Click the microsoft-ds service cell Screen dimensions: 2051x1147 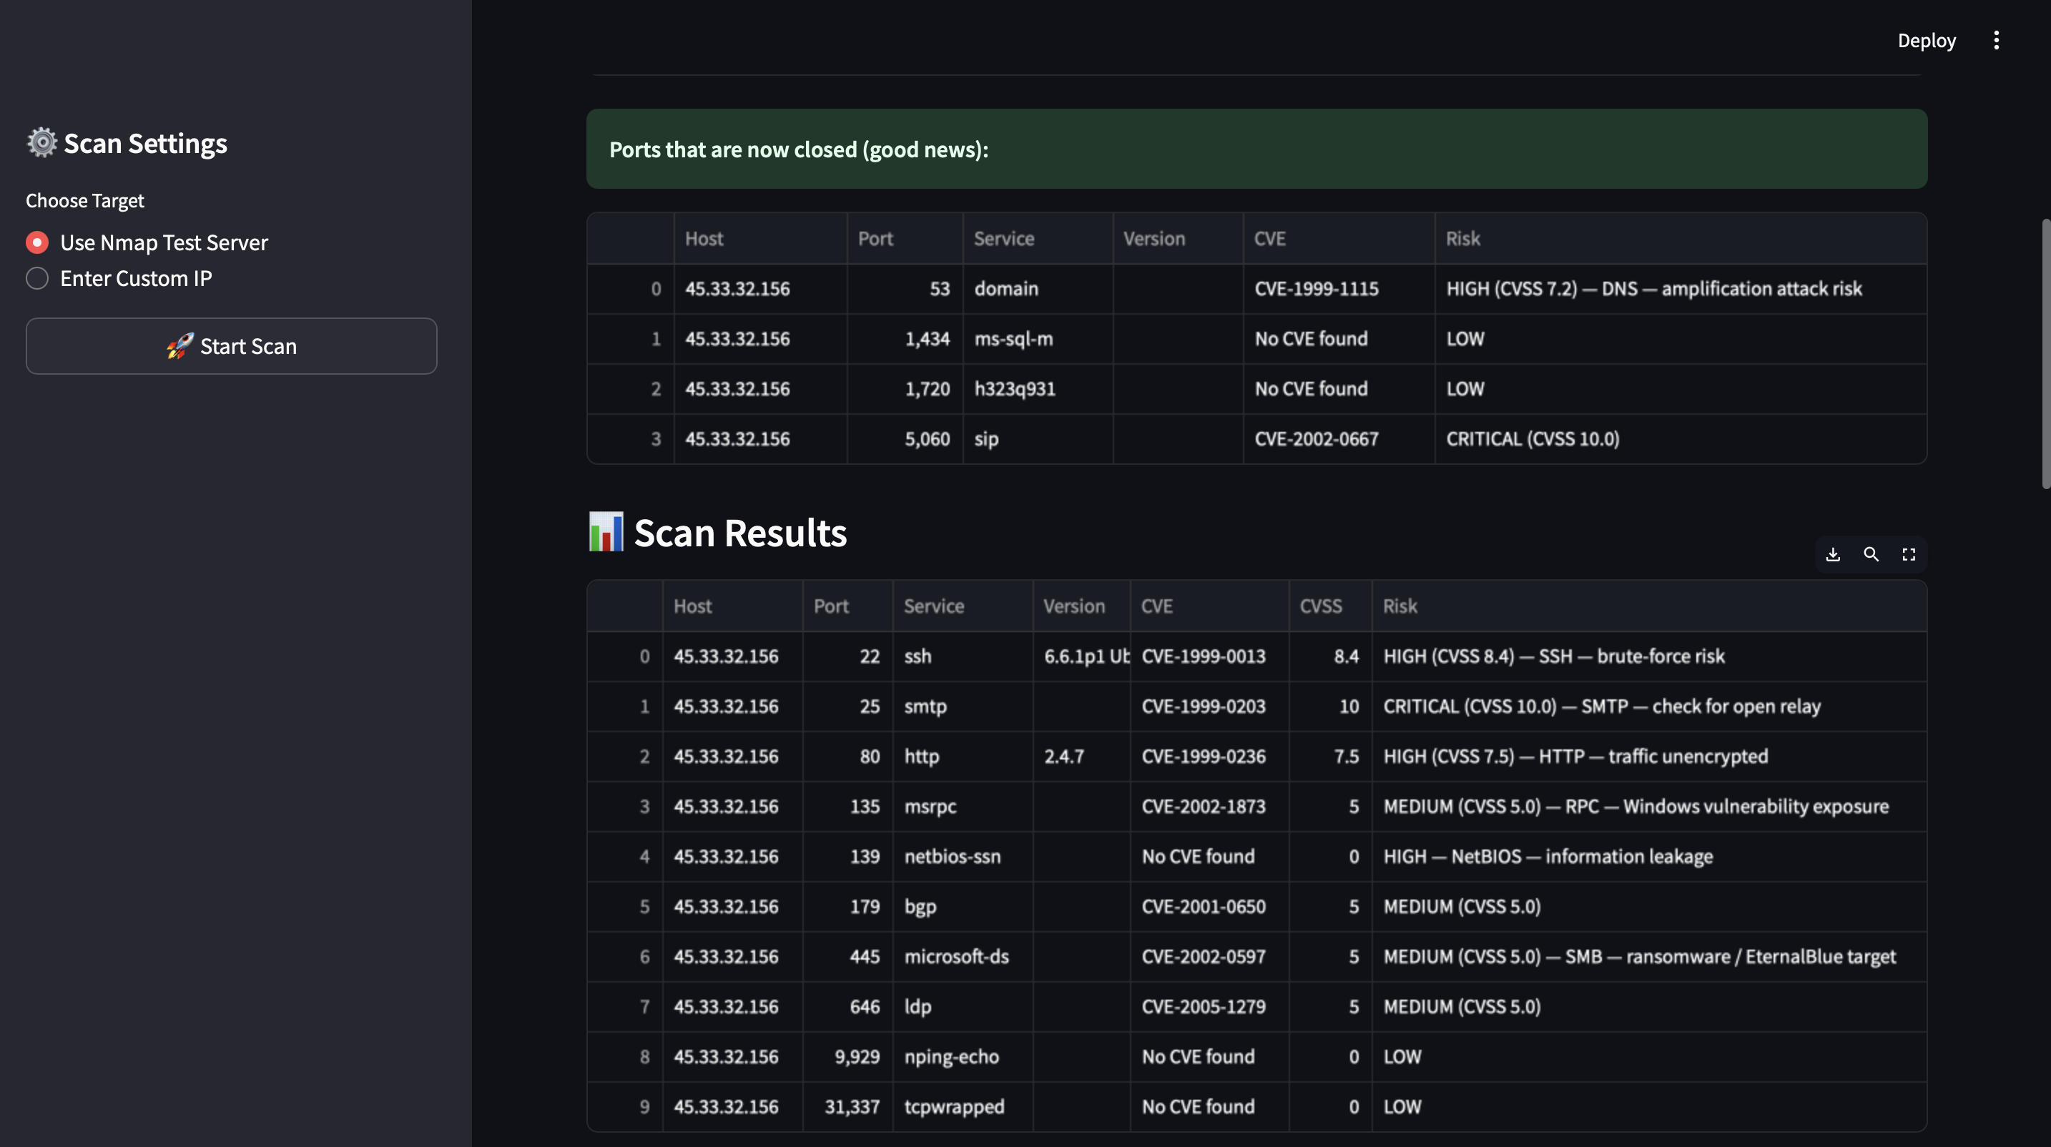963,958
